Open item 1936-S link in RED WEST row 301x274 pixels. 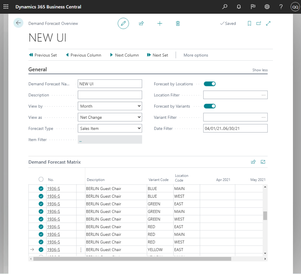tap(54, 242)
